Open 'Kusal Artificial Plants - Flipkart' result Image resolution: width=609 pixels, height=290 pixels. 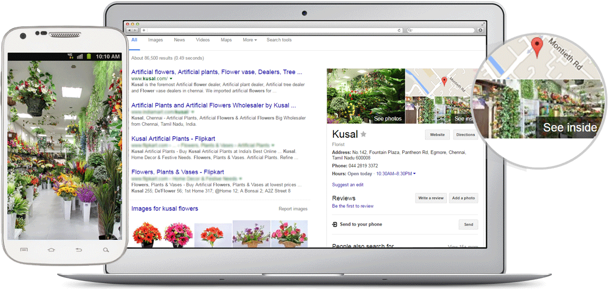173,138
